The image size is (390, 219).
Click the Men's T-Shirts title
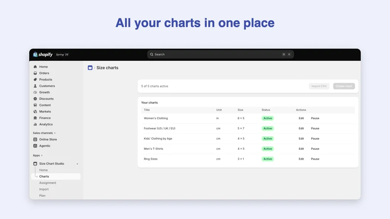point(154,149)
